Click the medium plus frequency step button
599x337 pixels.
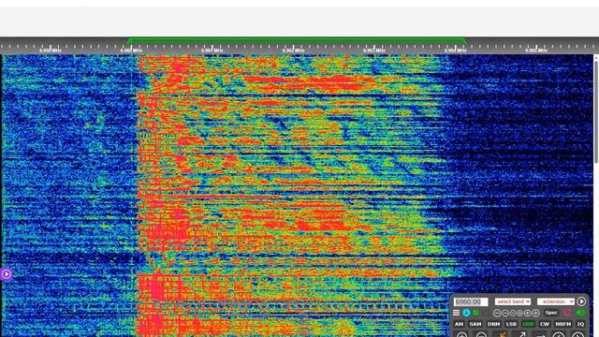(527, 313)
